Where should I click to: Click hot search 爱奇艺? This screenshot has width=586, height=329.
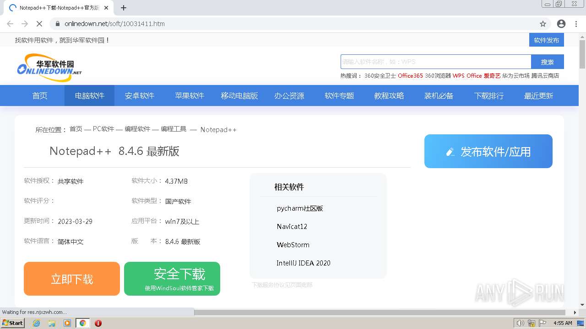[492, 76]
